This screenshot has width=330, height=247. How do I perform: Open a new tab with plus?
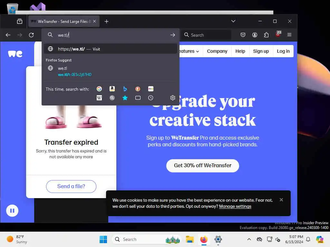pyautogui.click(x=106, y=22)
